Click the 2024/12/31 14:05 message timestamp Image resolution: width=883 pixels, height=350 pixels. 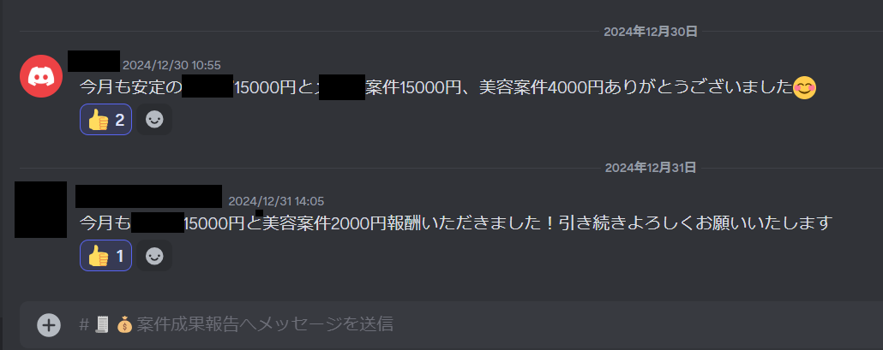point(276,201)
